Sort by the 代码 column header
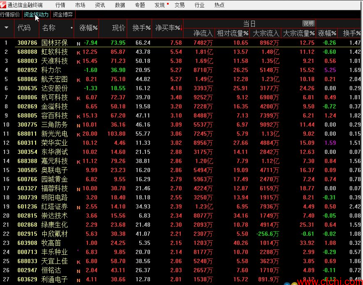 click(24, 28)
